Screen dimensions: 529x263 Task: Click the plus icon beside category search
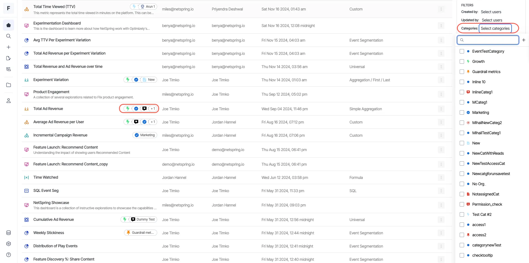point(523,40)
